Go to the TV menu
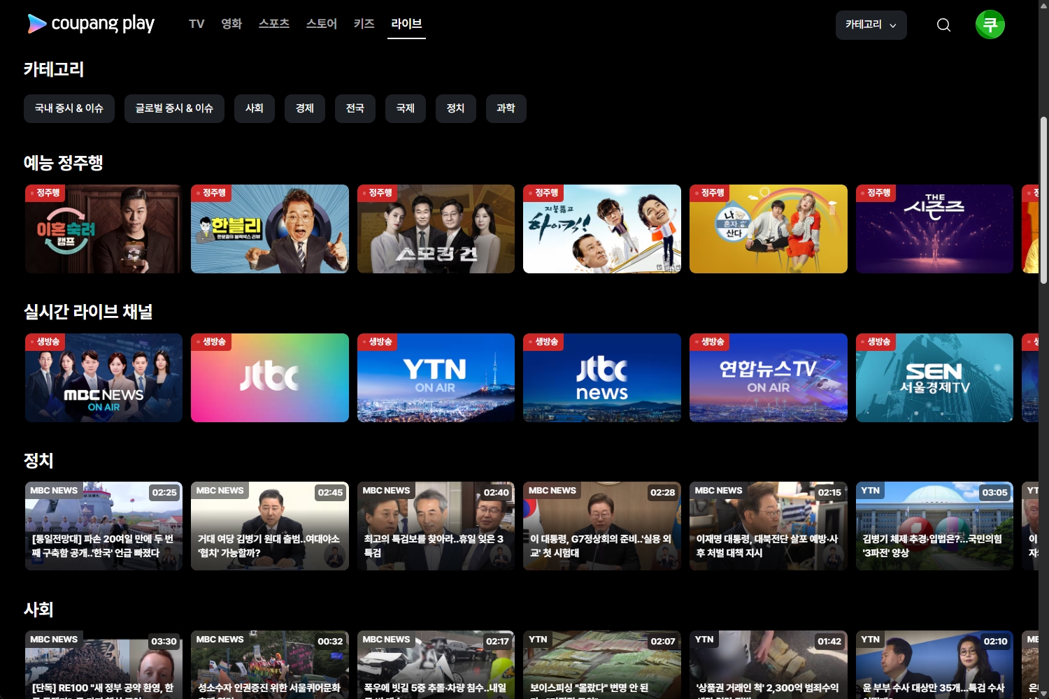The height and width of the screenshot is (699, 1049). click(197, 24)
